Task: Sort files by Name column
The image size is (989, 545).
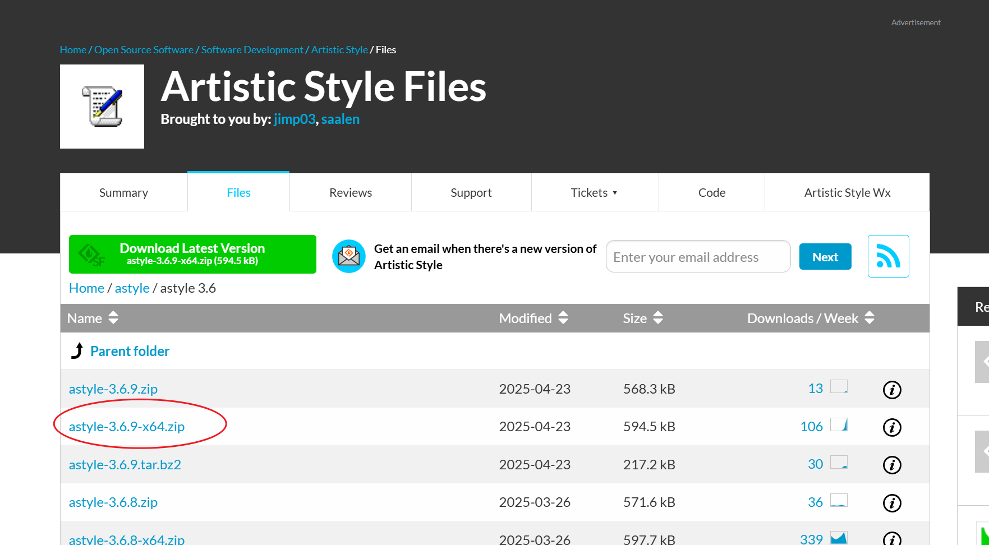Action: point(93,318)
